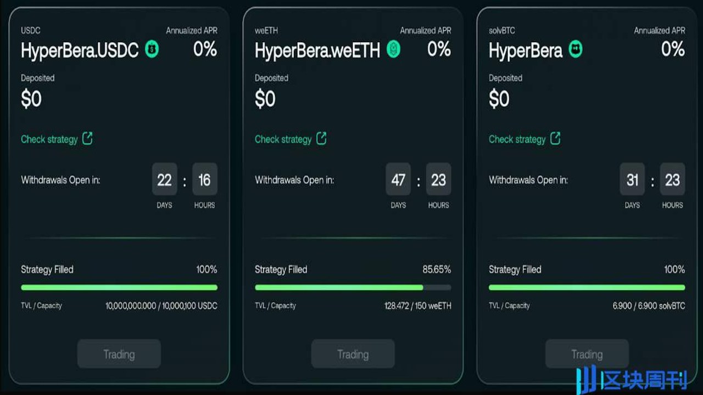Screen dimensions: 703x395
Task: Click the $0 deposited amount in USDC card
Action: (x=31, y=99)
